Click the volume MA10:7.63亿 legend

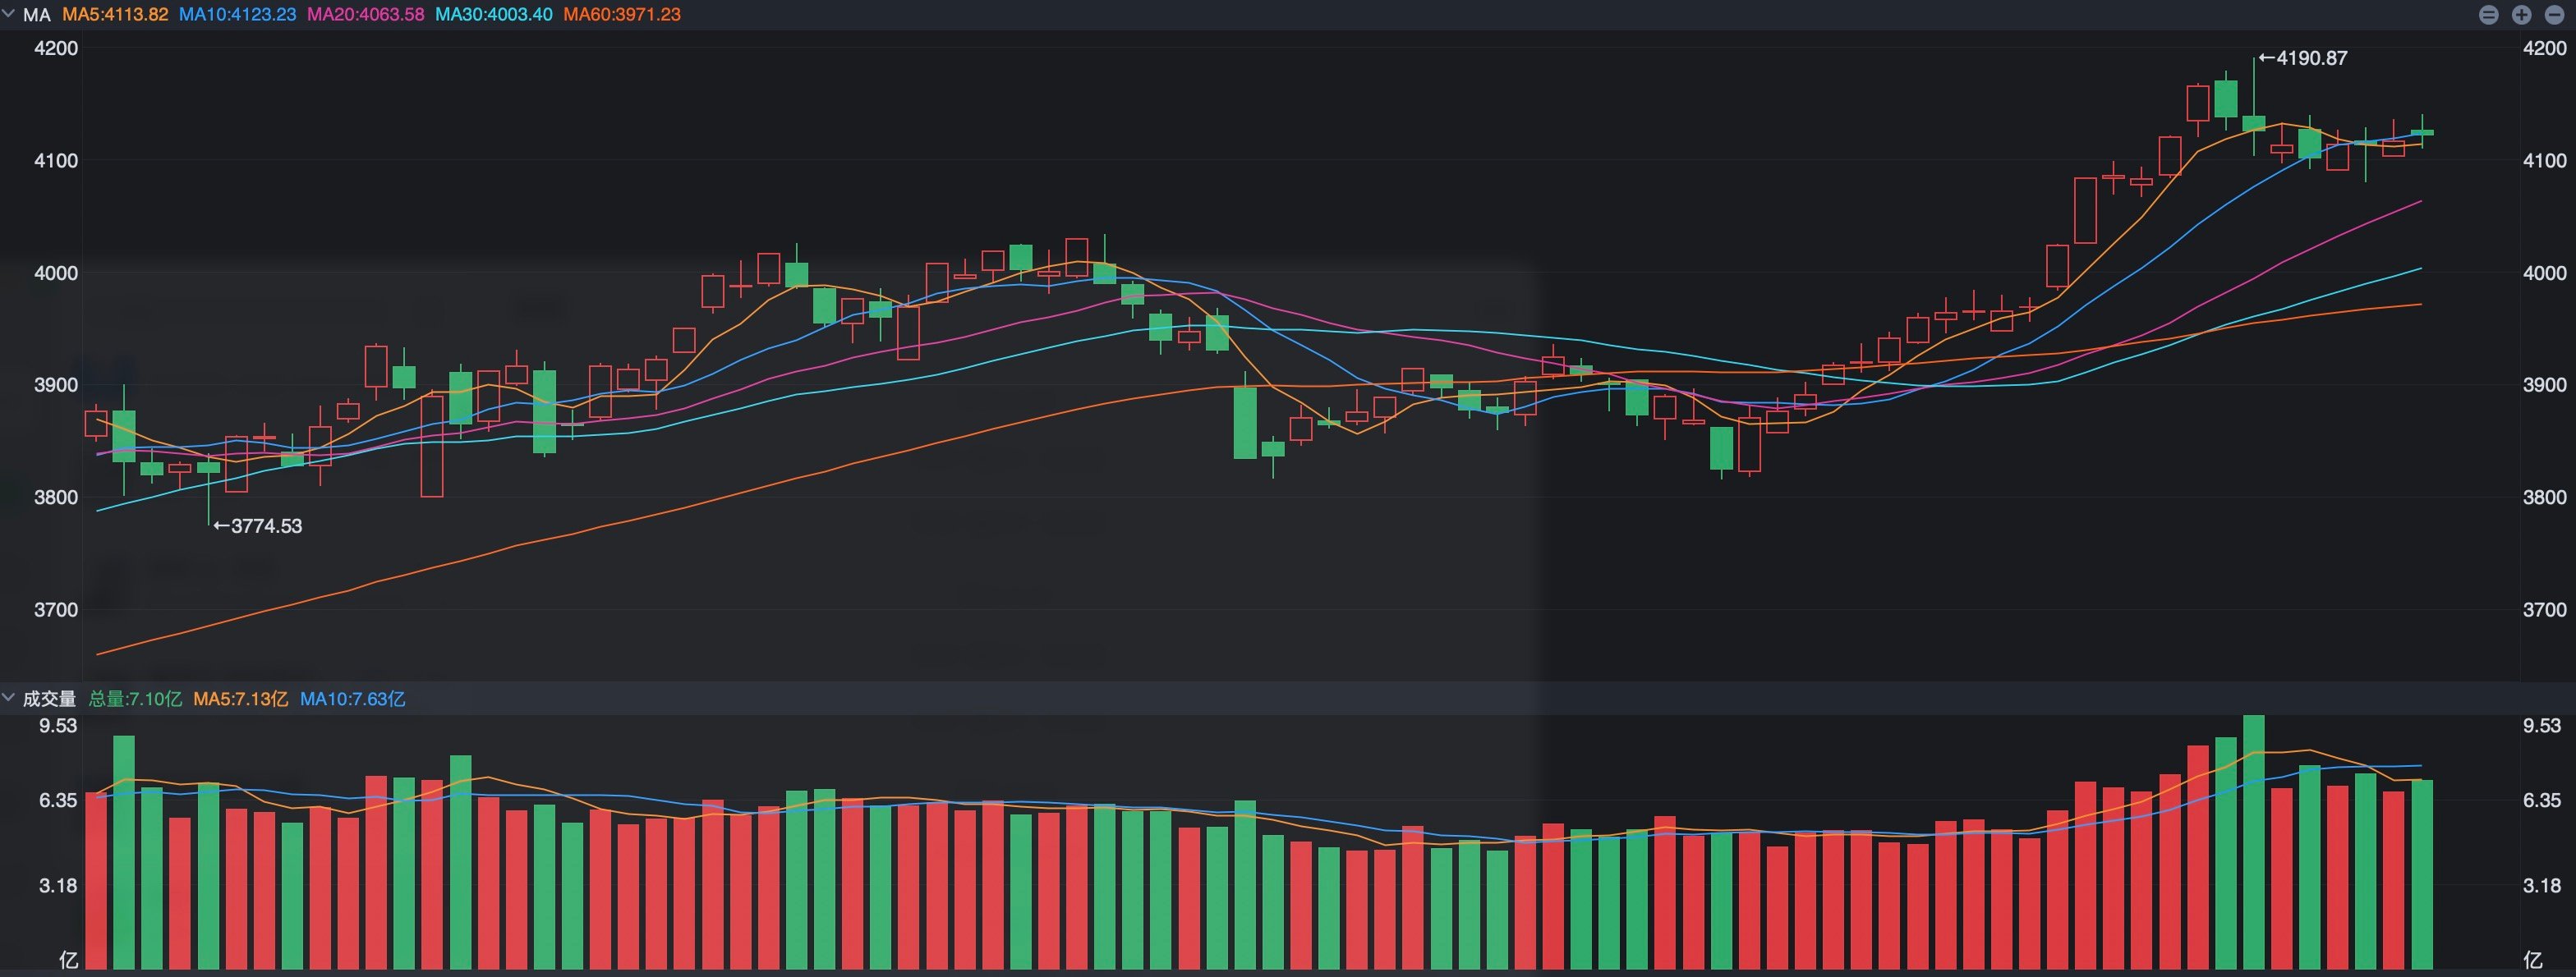tap(352, 699)
